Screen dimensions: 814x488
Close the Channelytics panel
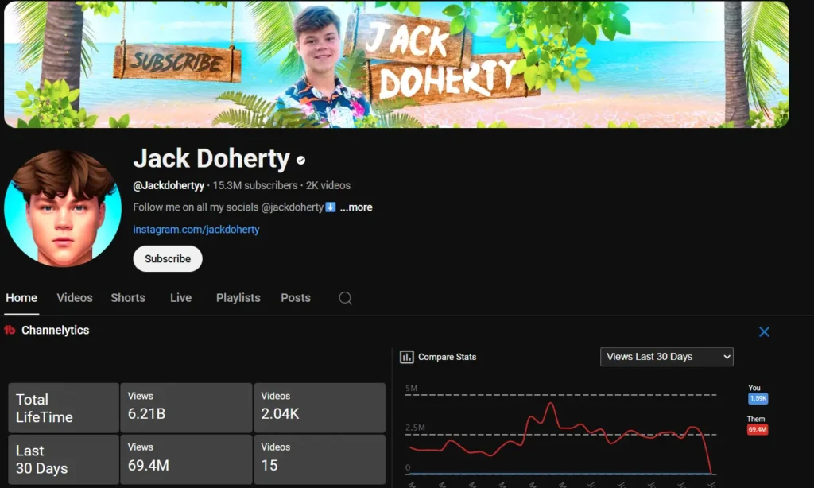coord(764,331)
